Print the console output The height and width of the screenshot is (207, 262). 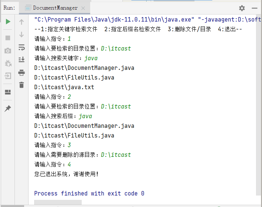click(22, 72)
